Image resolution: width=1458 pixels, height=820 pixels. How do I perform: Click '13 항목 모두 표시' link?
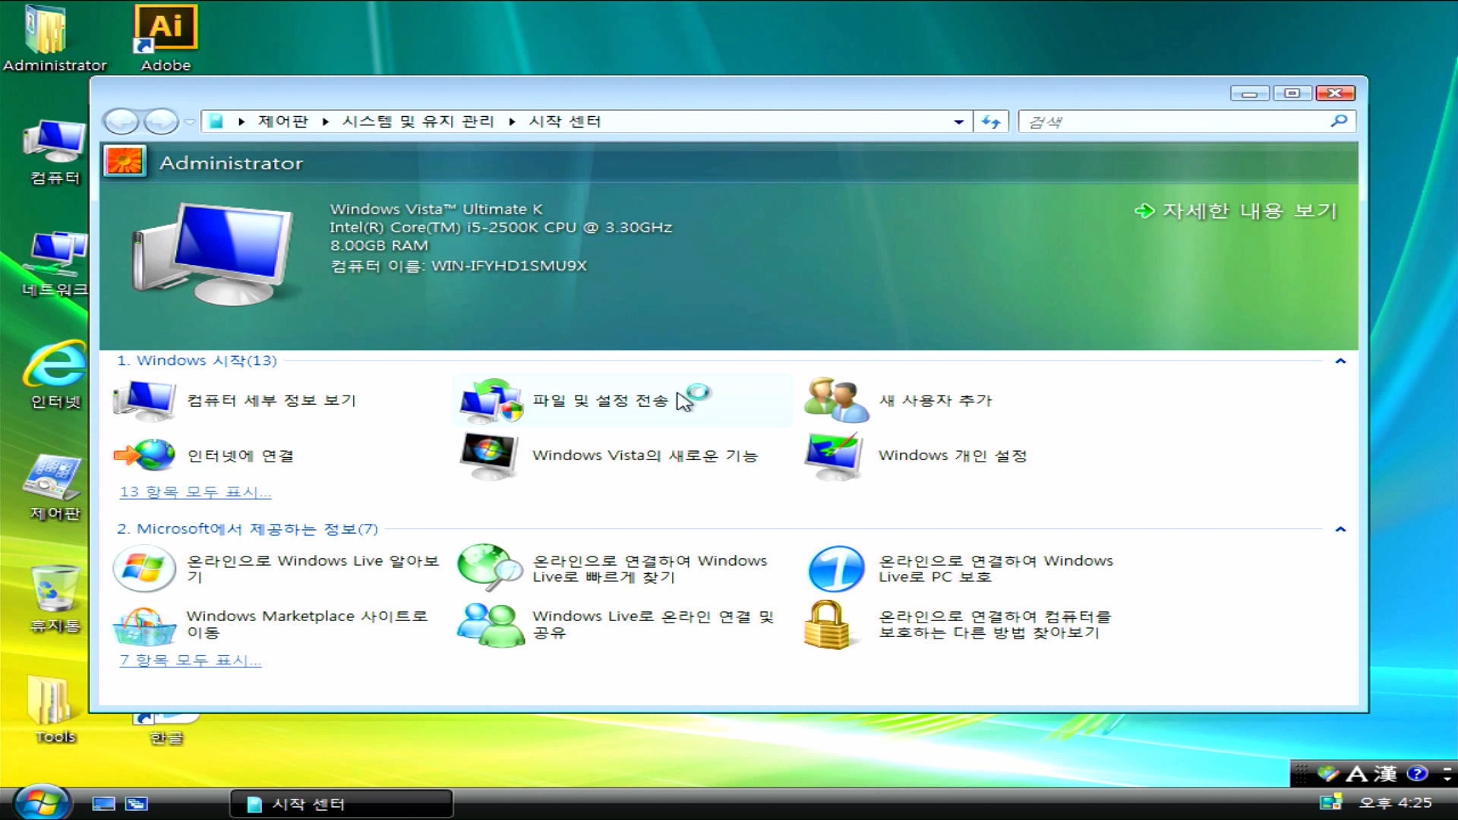pyautogui.click(x=195, y=492)
